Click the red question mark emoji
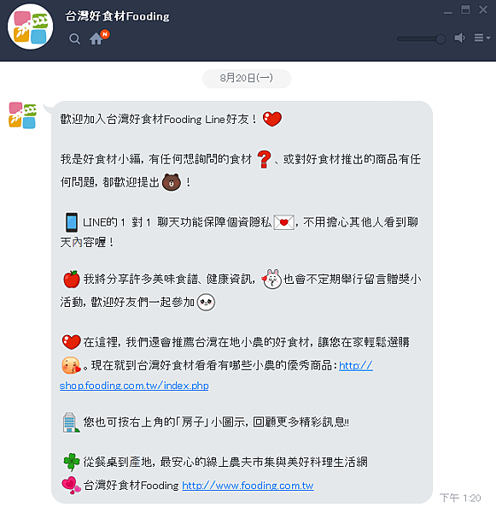 [x=264, y=159]
